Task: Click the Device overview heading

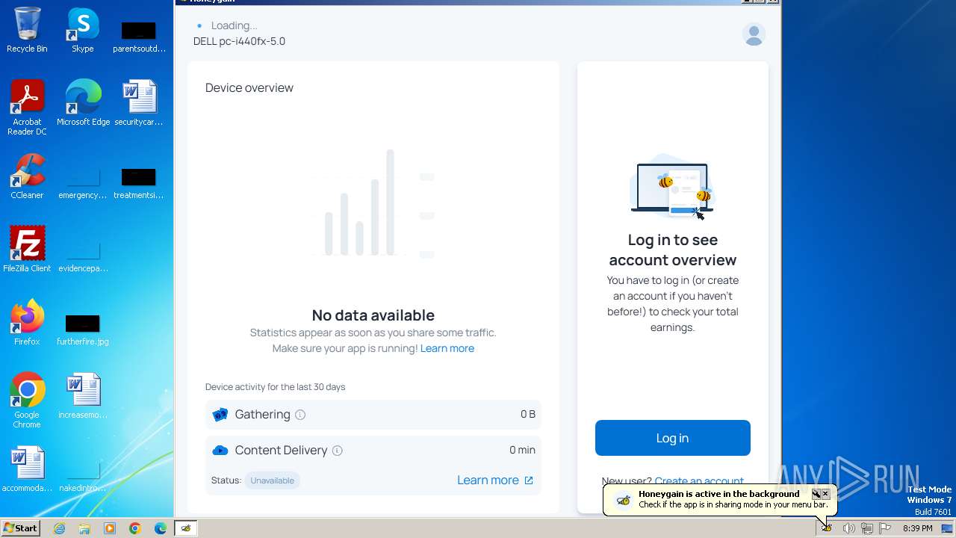Action: pyautogui.click(x=249, y=87)
